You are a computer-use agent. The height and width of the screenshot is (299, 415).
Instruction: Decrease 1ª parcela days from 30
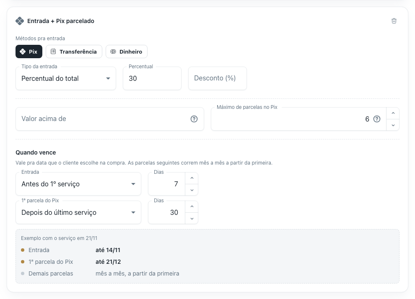tap(192, 218)
